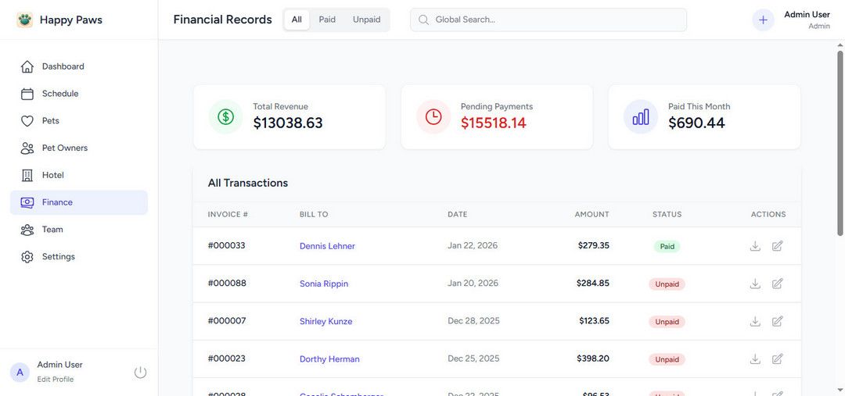Click the blue plus add button
Image resolution: width=845 pixels, height=396 pixels.
tap(763, 20)
